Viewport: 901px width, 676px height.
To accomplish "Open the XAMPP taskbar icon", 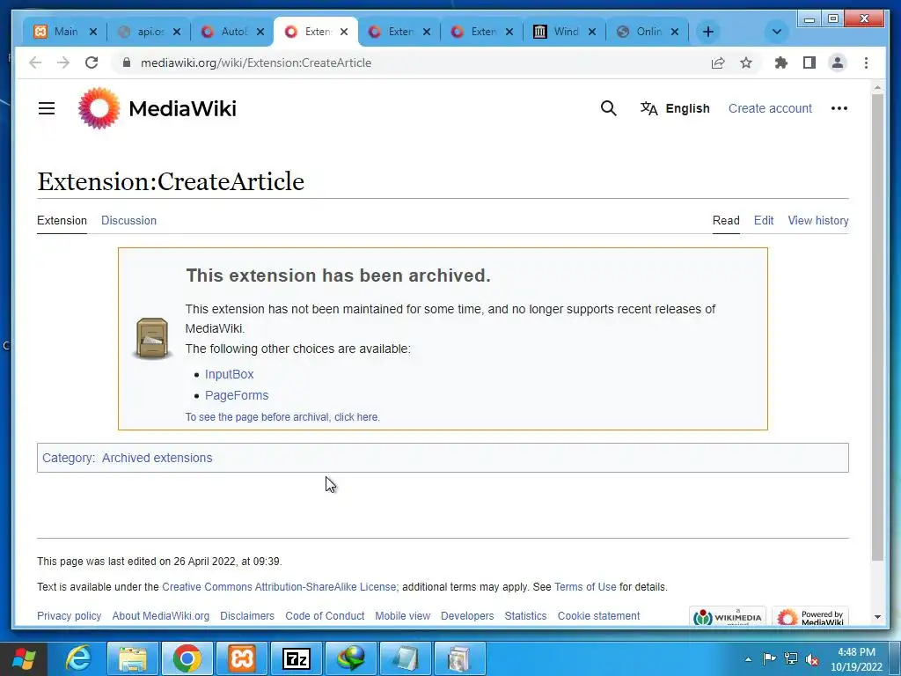I will click(x=242, y=658).
